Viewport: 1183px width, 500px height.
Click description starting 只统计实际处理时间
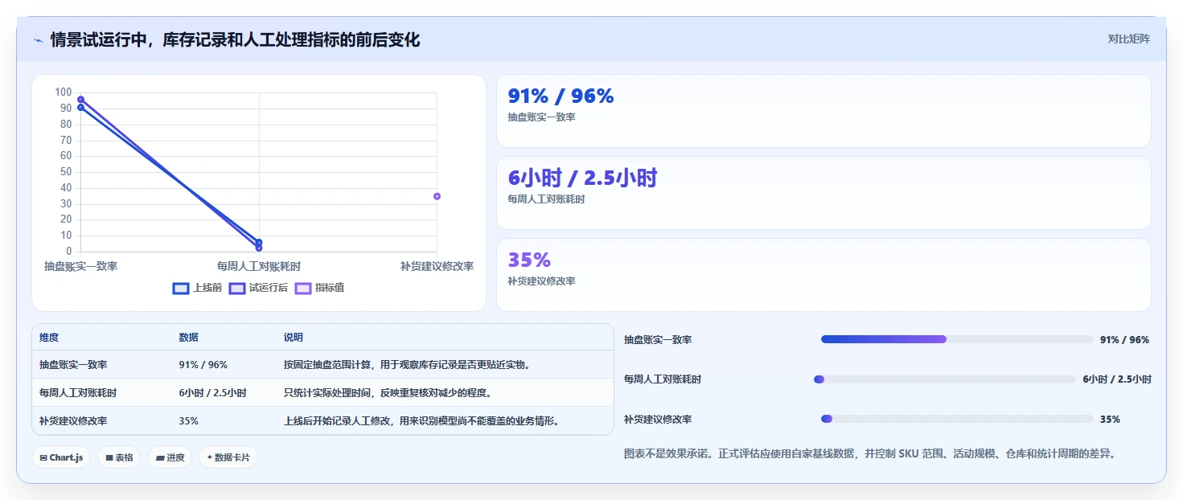tap(388, 393)
